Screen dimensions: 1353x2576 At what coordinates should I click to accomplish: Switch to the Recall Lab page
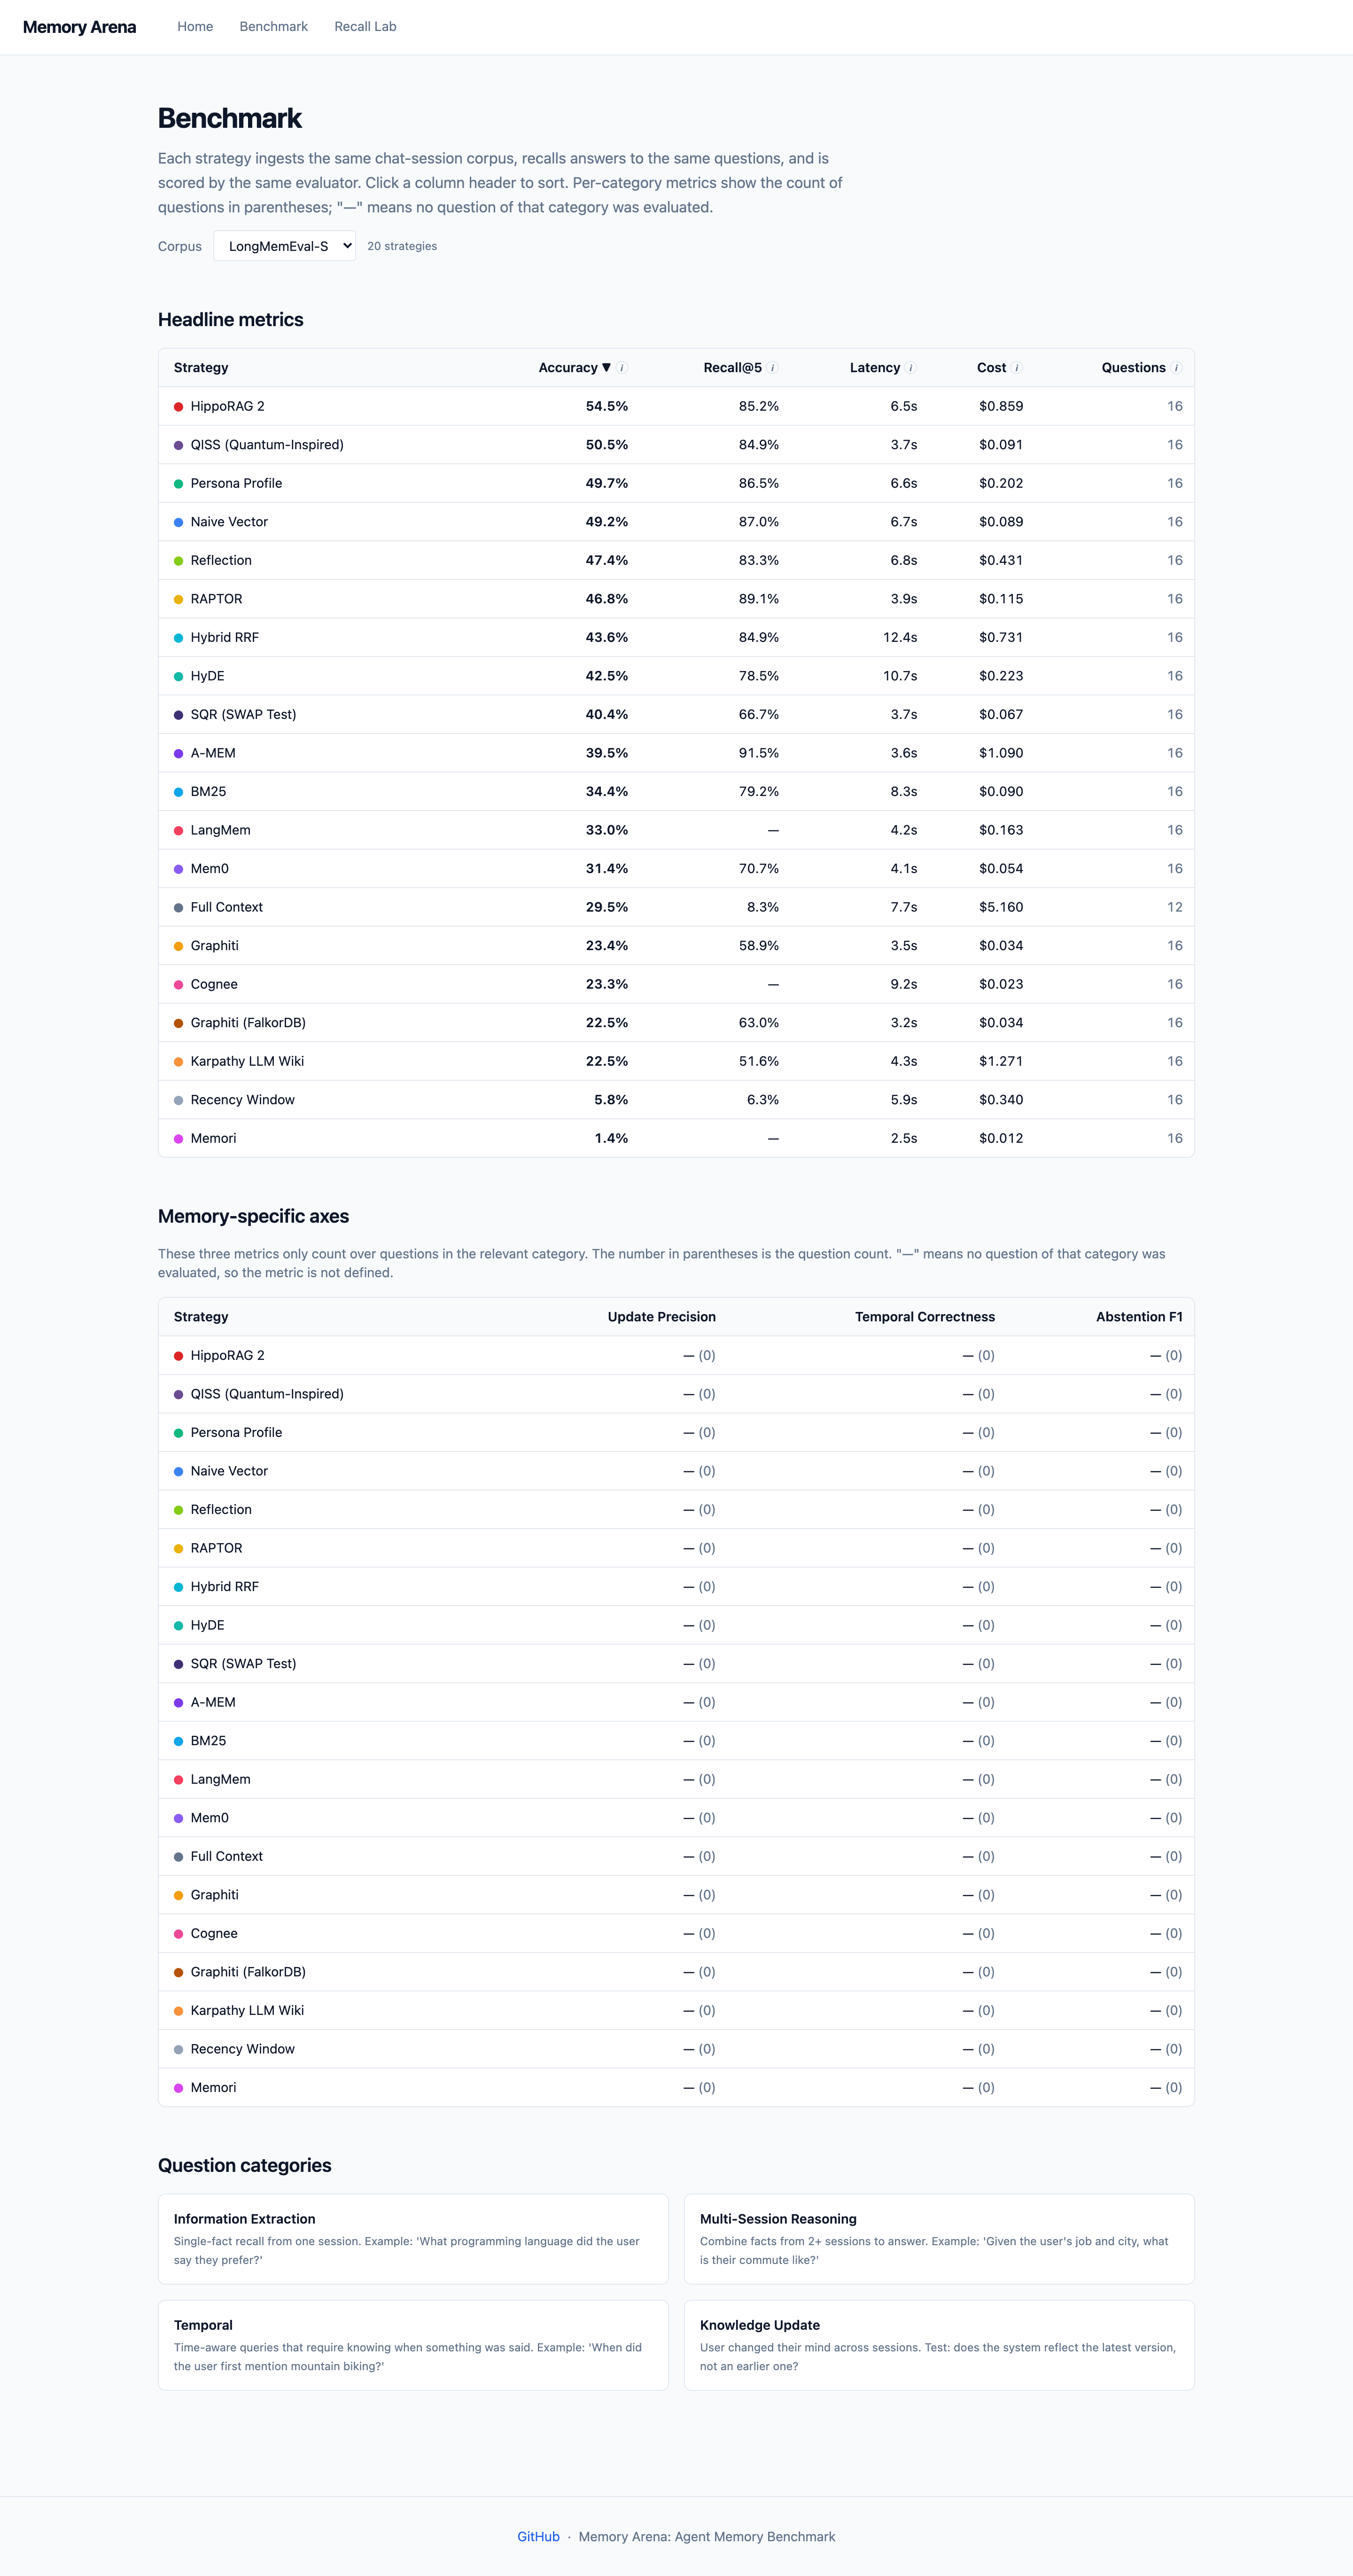pos(365,27)
